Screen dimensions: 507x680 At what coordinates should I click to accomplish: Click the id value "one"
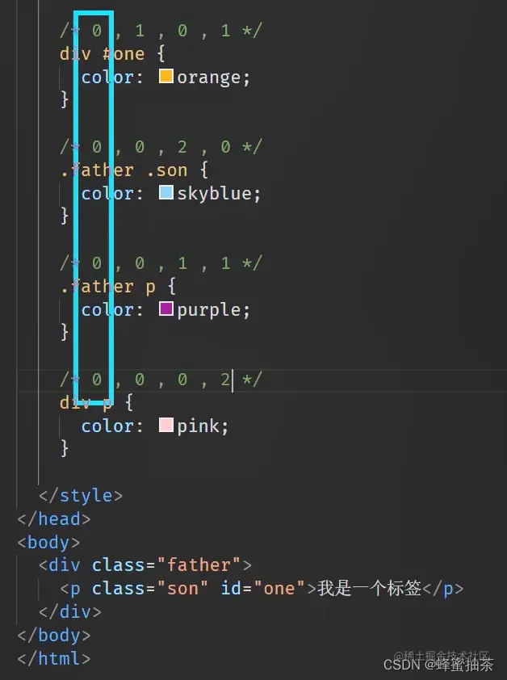point(280,589)
